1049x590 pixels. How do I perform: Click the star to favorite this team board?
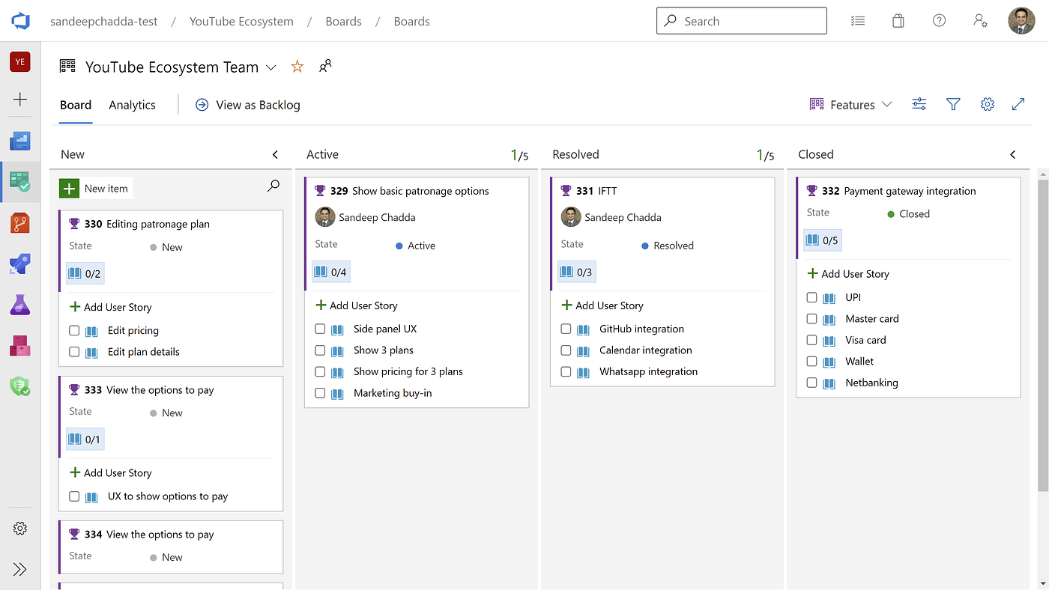(x=297, y=67)
